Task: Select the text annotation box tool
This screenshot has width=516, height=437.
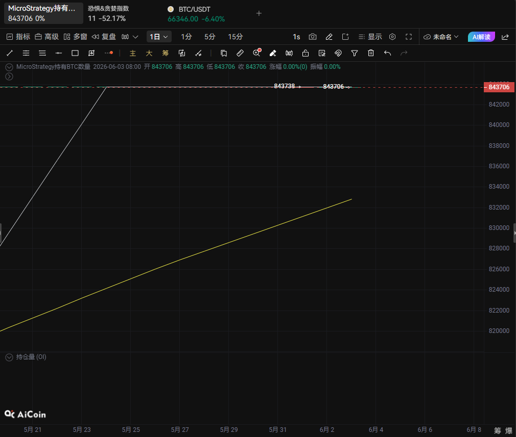Action: click(x=91, y=53)
